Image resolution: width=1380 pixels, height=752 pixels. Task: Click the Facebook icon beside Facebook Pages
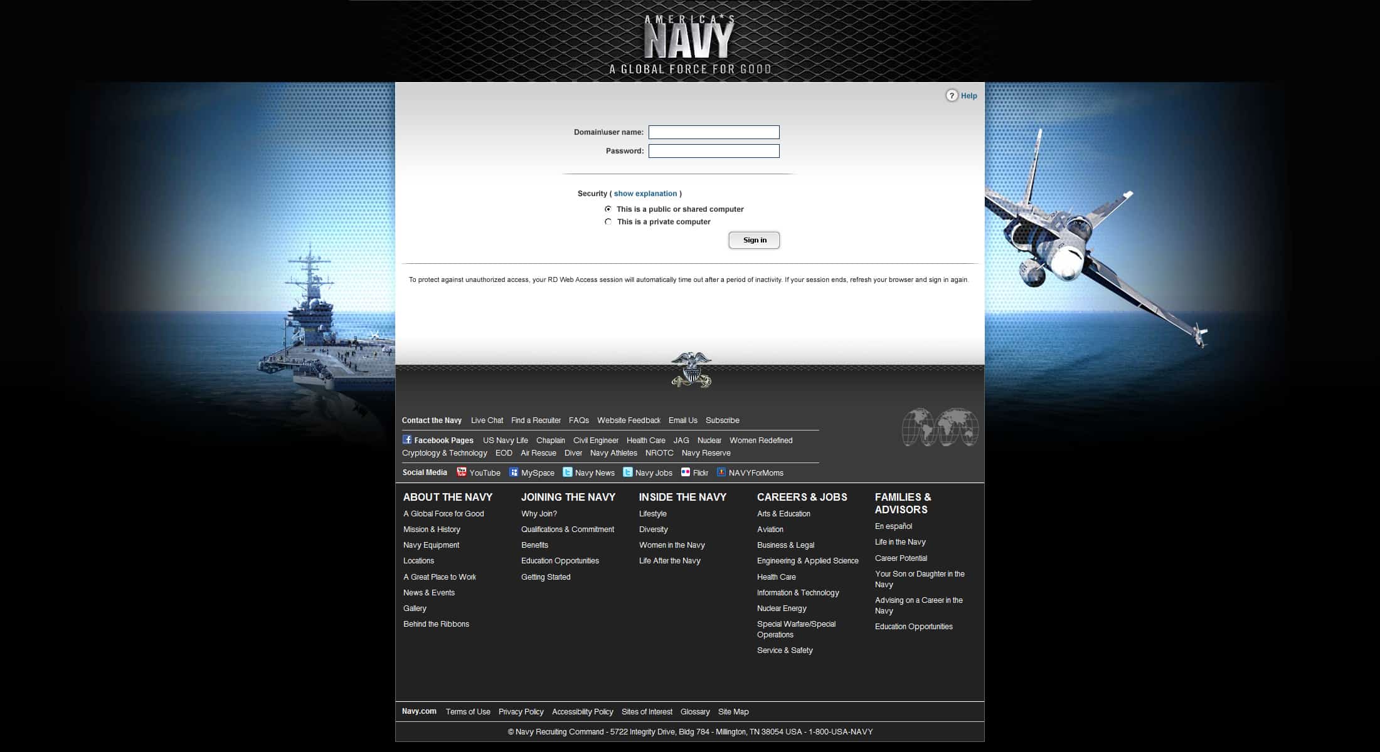point(407,440)
